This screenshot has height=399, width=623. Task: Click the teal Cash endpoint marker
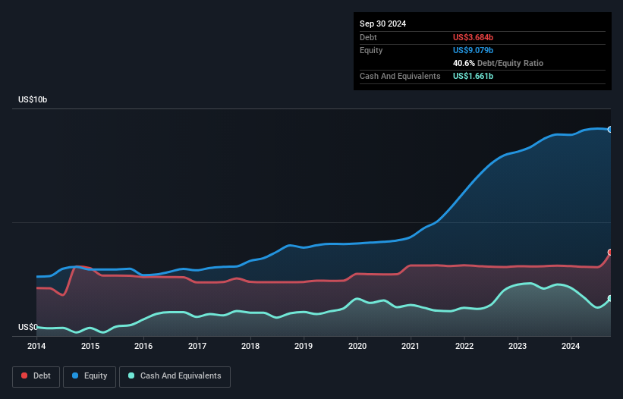click(x=610, y=298)
